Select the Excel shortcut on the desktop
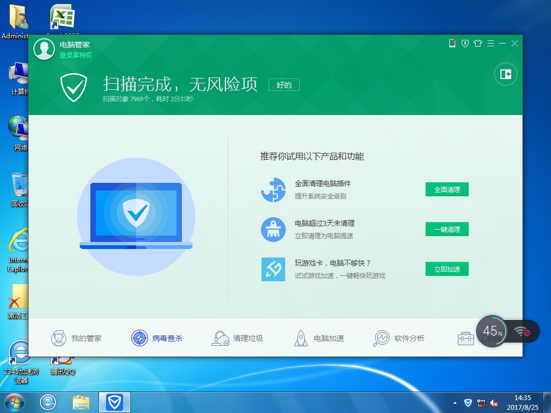Image resolution: width=551 pixels, height=413 pixels. pyautogui.click(x=62, y=20)
